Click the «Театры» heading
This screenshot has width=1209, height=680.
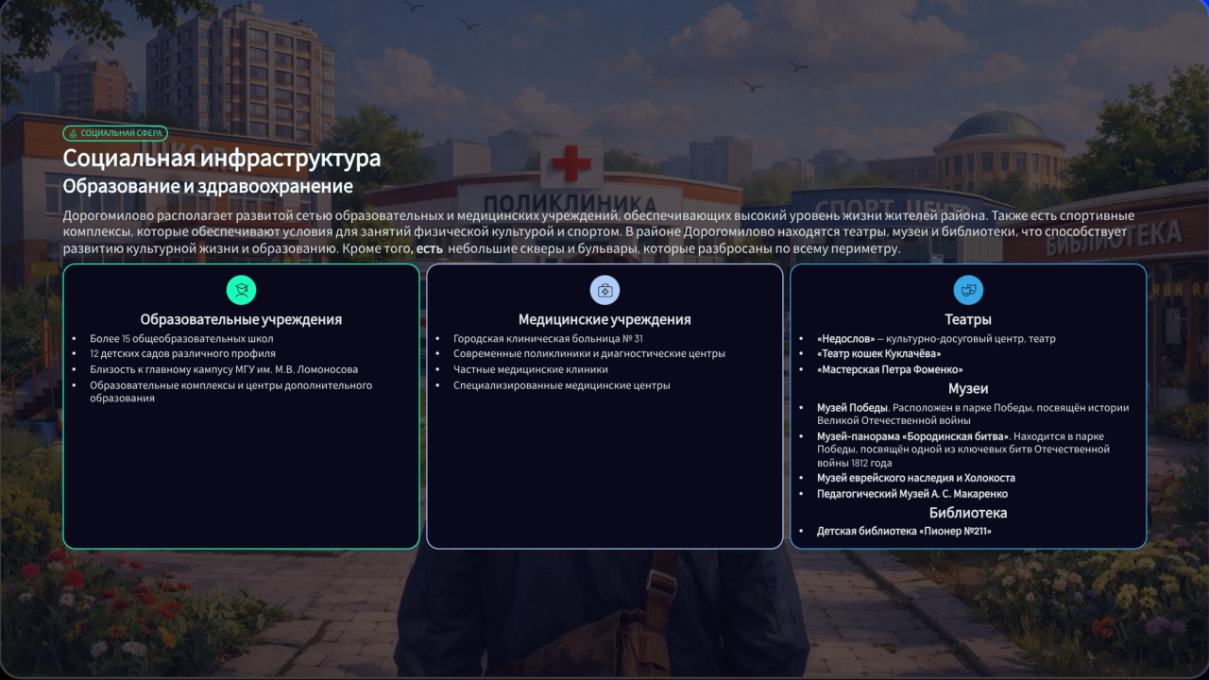pyautogui.click(x=968, y=319)
